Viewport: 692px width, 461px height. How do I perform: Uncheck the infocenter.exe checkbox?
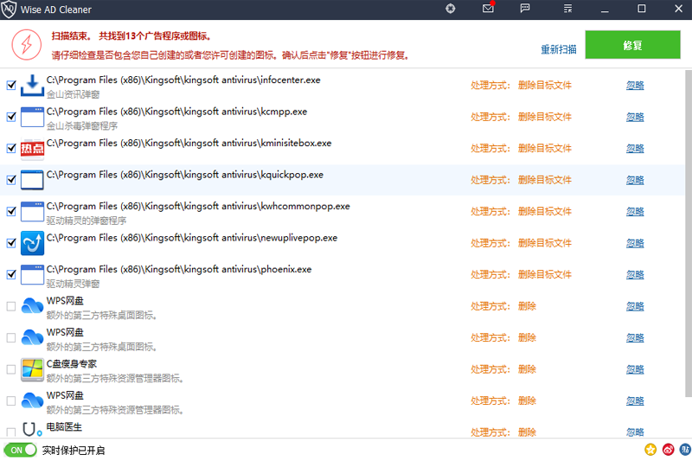point(11,85)
